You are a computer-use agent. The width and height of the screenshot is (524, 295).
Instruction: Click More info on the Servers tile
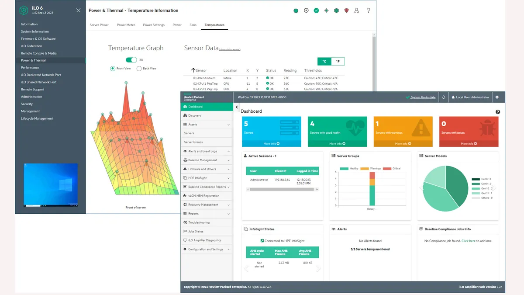pos(271,143)
